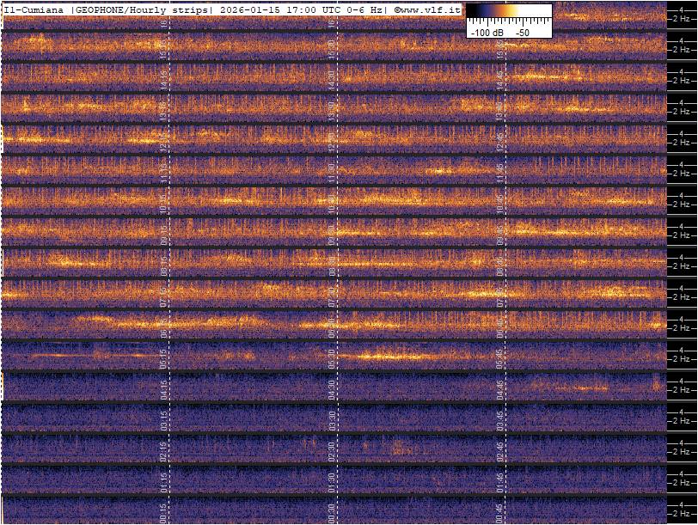Image resolution: width=698 pixels, height=525 pixels.
Task: Select the 05:30 time marker
Action: tap(332, 357)
